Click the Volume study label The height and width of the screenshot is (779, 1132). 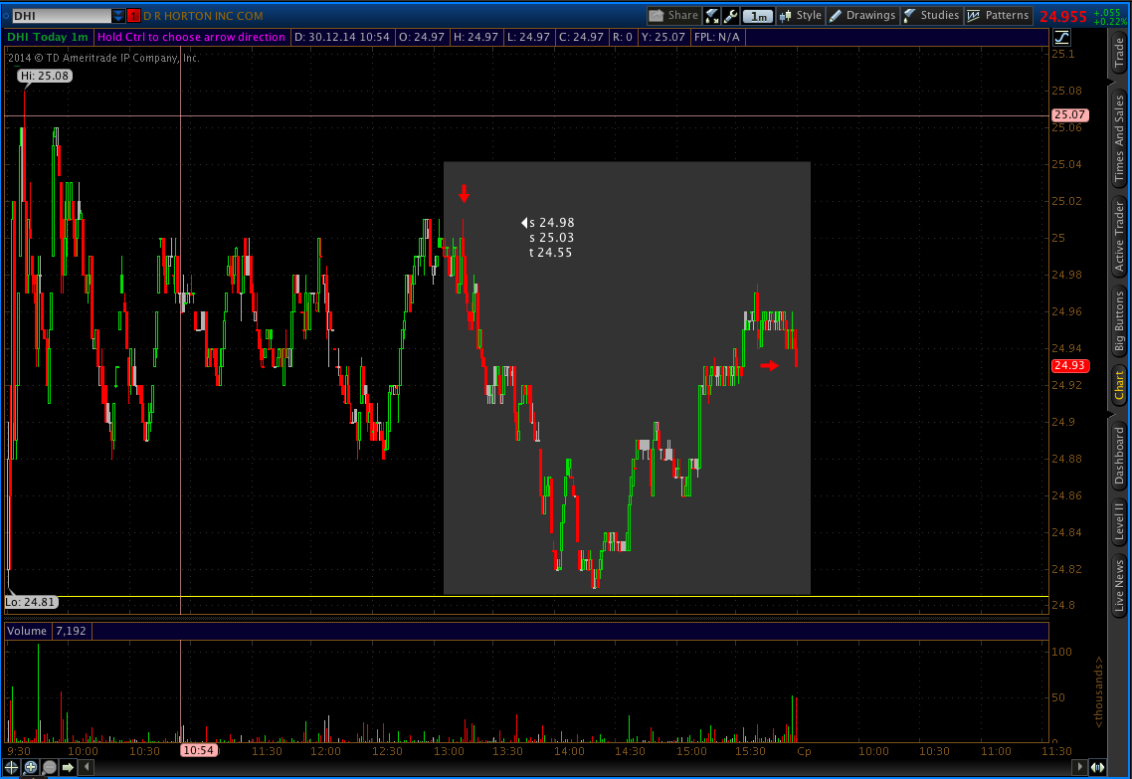click(x=27, y=631)
